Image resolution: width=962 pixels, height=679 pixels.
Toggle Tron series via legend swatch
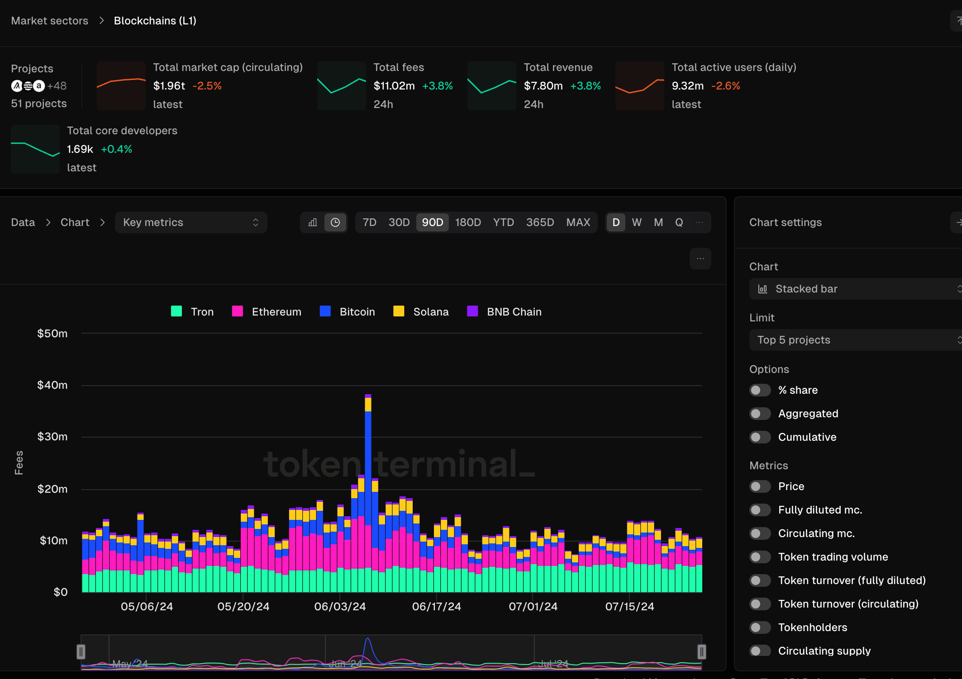coord(176,311)
